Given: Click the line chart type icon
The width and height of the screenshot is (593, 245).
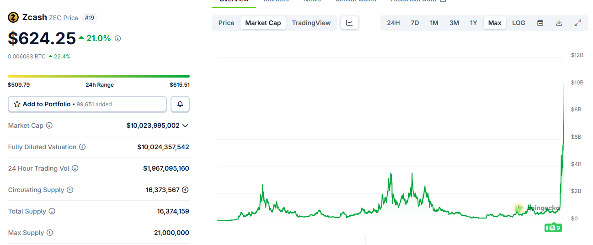Looking at the screenshot, I should pos(349,23).
